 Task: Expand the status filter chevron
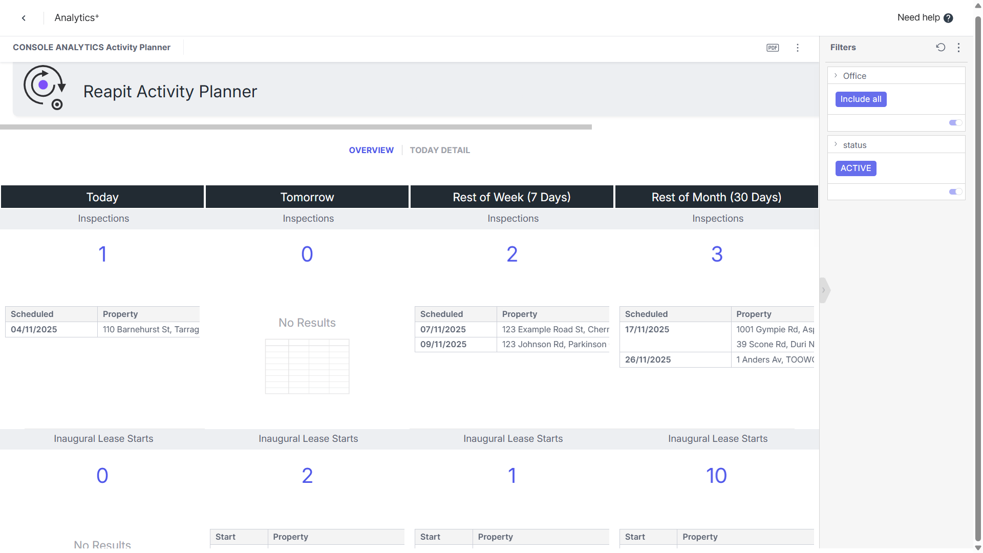(x=836, y=145)
